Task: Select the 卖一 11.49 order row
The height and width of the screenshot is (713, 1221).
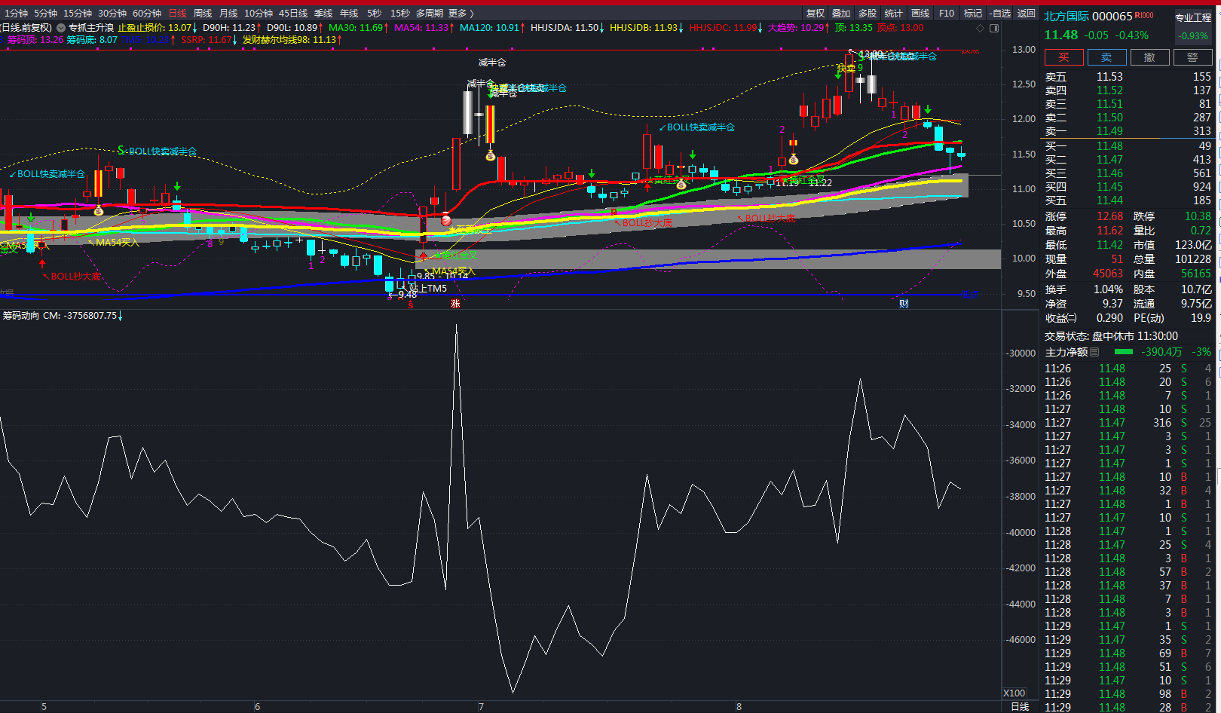Action: (x=1128, y=131)
